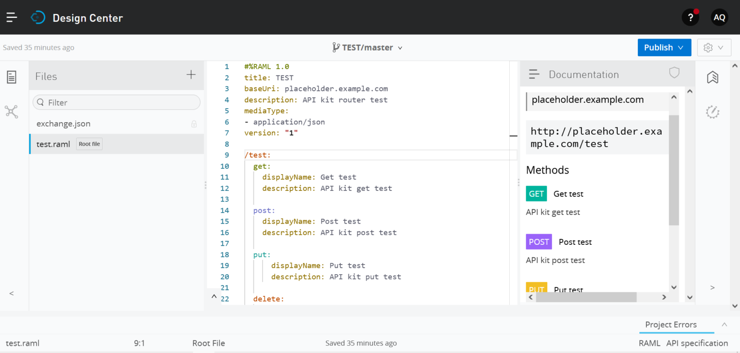Open the mocking service icon on right rail
This screenshot has height=353, width=740.
(713, 112)
